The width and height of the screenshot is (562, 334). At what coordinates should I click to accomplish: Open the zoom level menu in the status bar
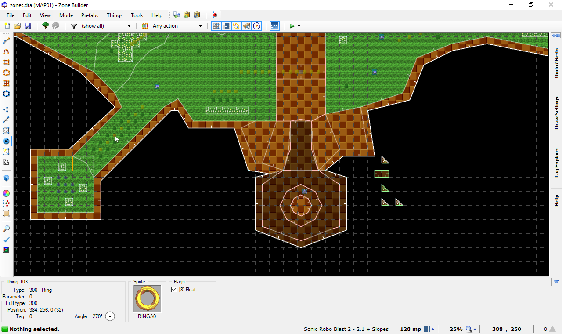coord(471,329)
